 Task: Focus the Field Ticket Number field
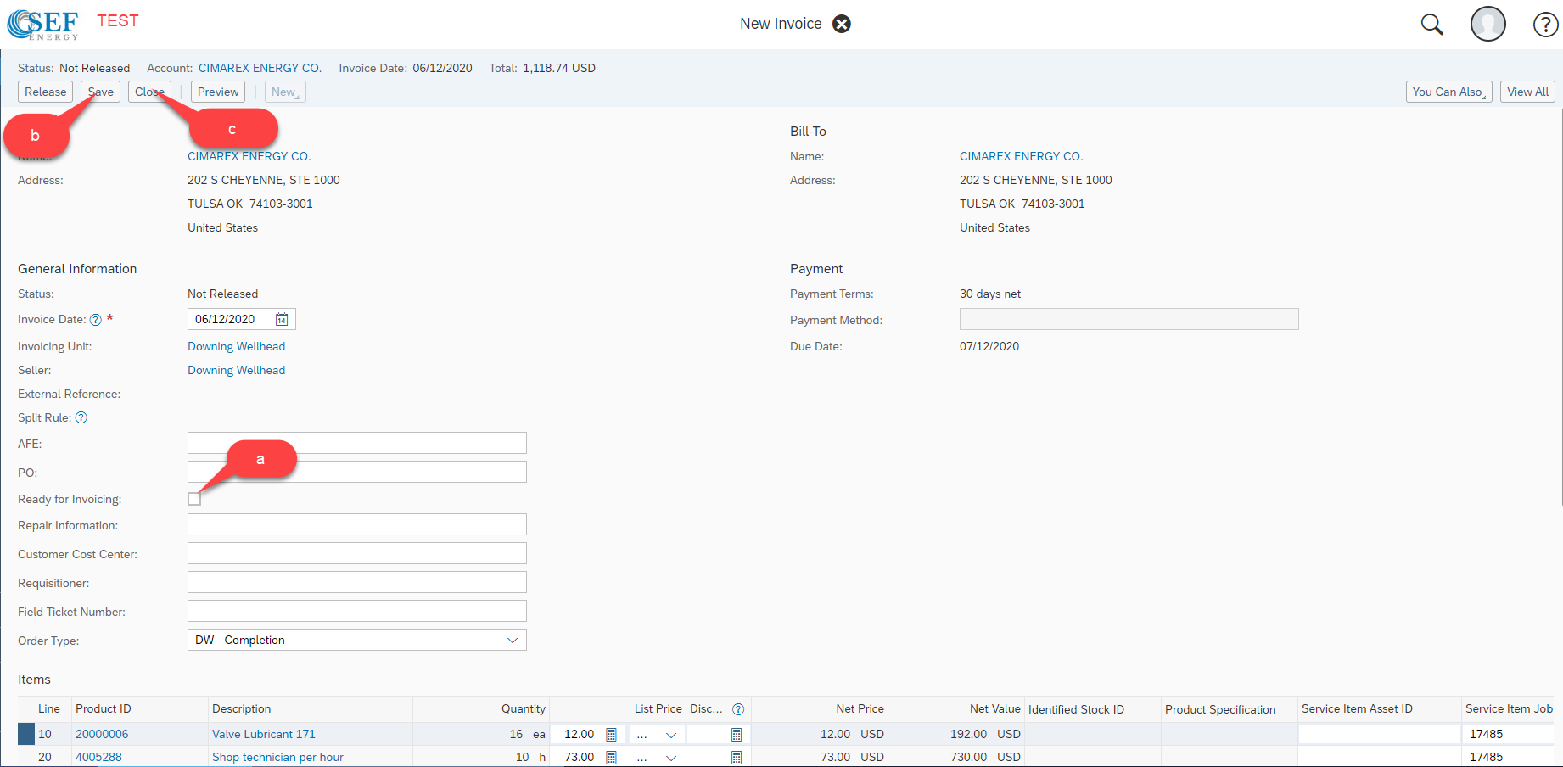pyautogui.click(x=356, y=611)
